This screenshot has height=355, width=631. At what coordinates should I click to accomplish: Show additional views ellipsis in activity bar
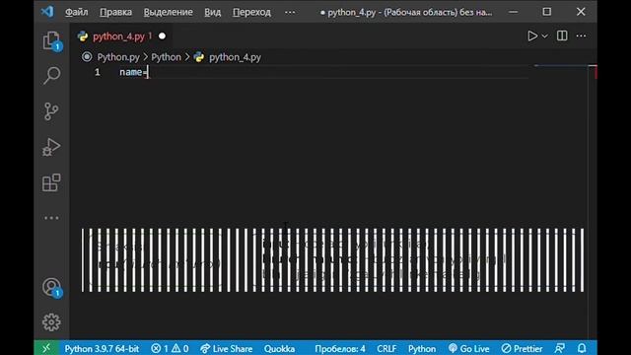click(51, 218)
